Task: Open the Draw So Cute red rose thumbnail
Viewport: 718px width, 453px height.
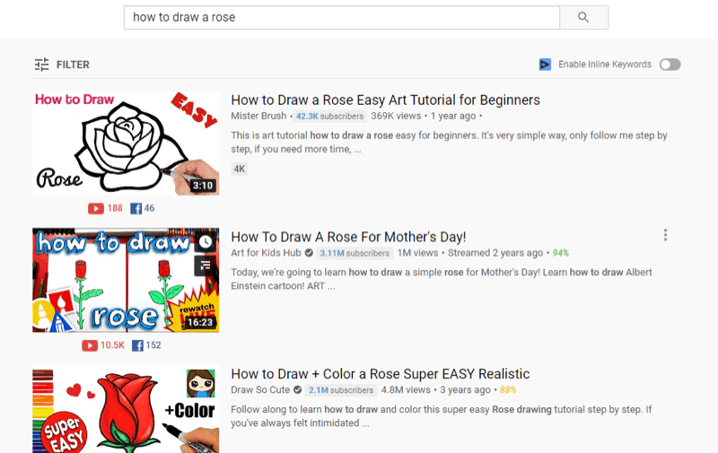Action: 126,409
